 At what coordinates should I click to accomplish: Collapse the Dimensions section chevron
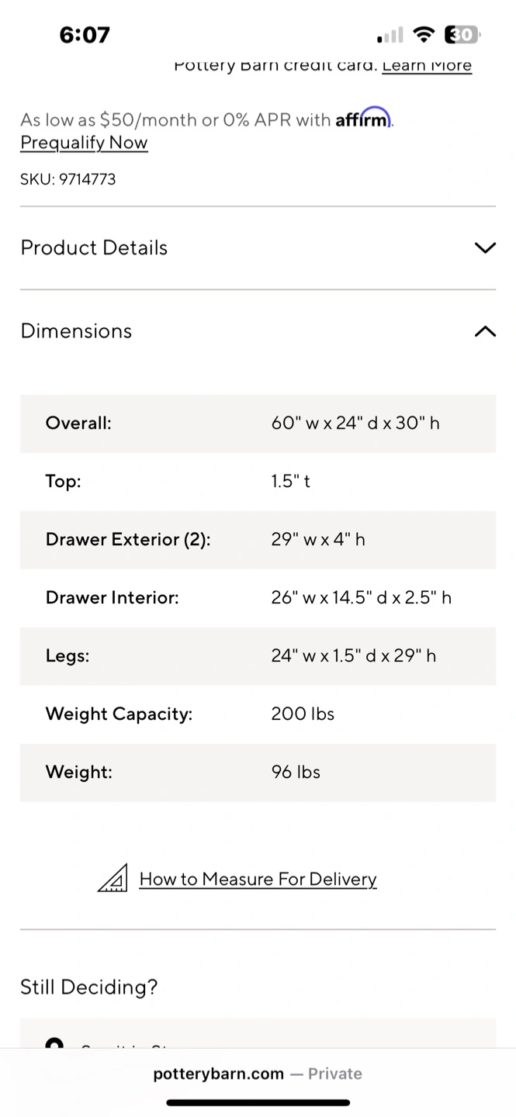coord(484,331)
